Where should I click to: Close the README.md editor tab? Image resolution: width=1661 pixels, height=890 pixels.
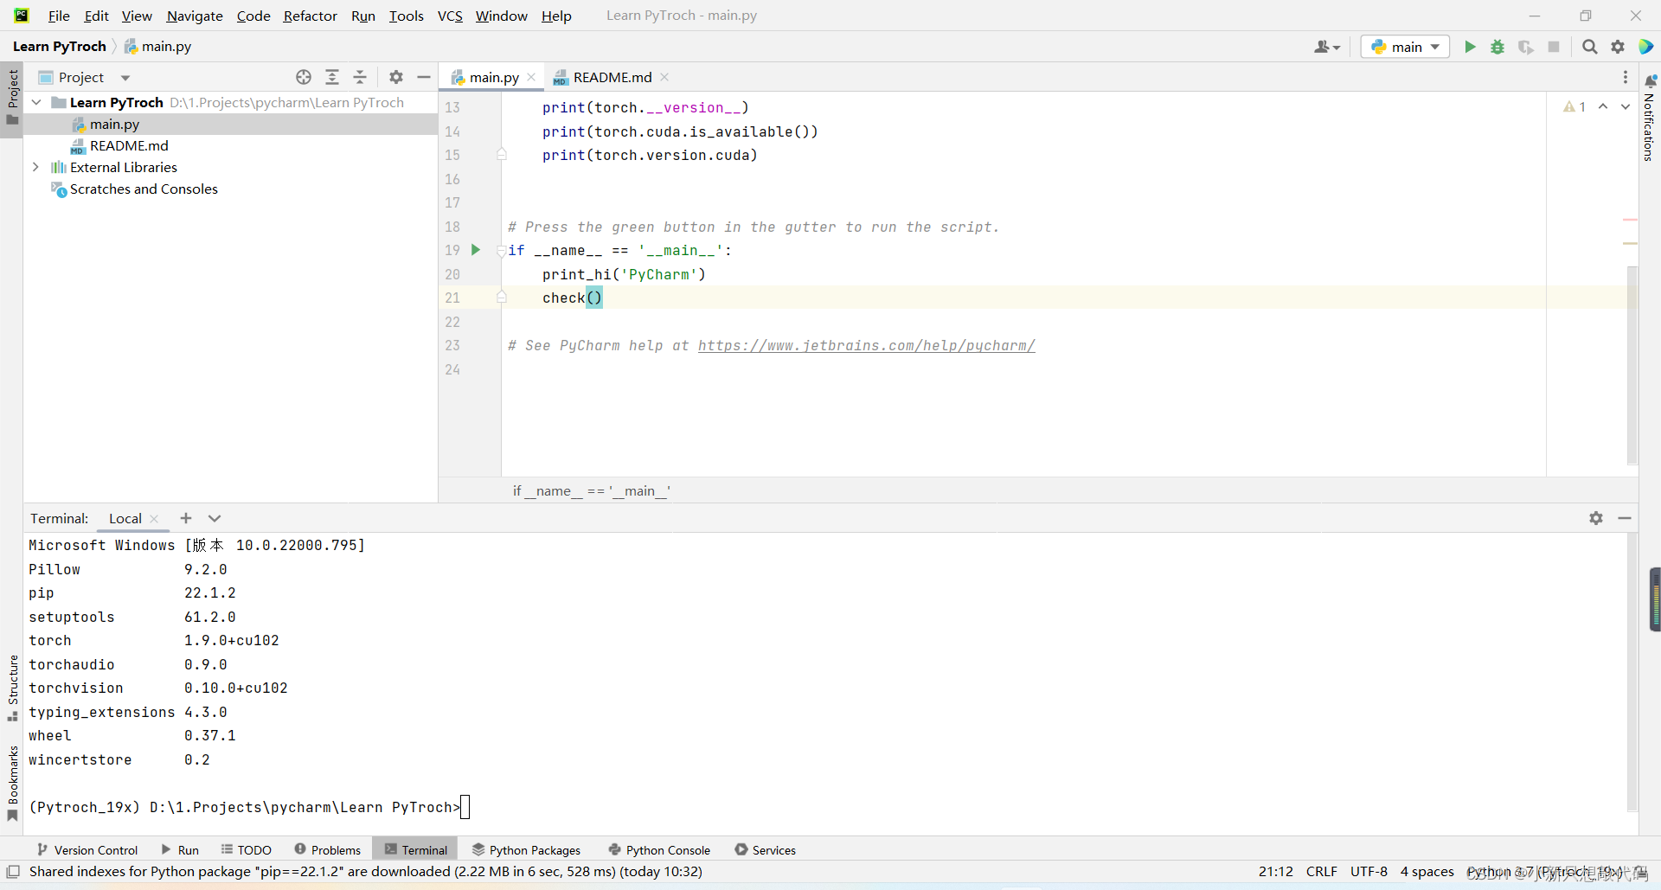(x=664, y=77)
